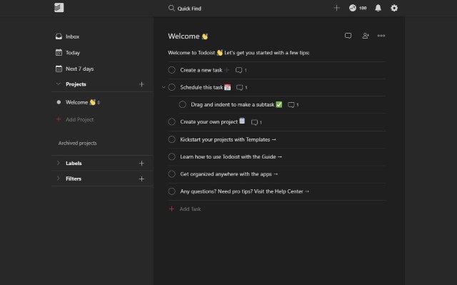The height and width of the screenshot is (285, 457).
Task: Open 'Learn how to use Todoist with the Guide'
Action: (231, 156)
